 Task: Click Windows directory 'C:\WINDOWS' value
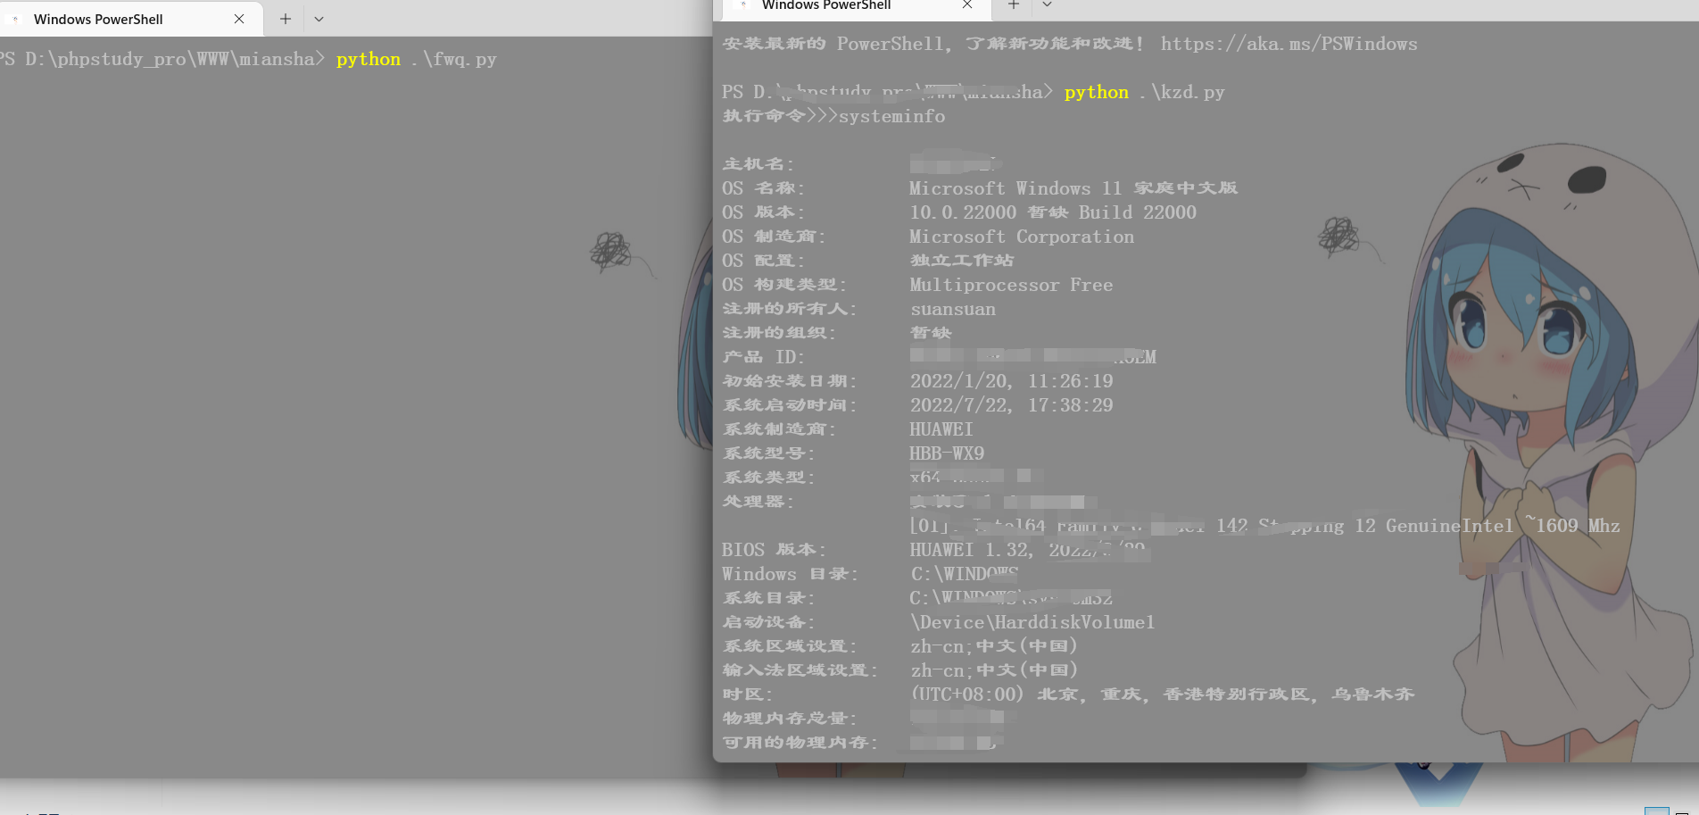[964, 574]
